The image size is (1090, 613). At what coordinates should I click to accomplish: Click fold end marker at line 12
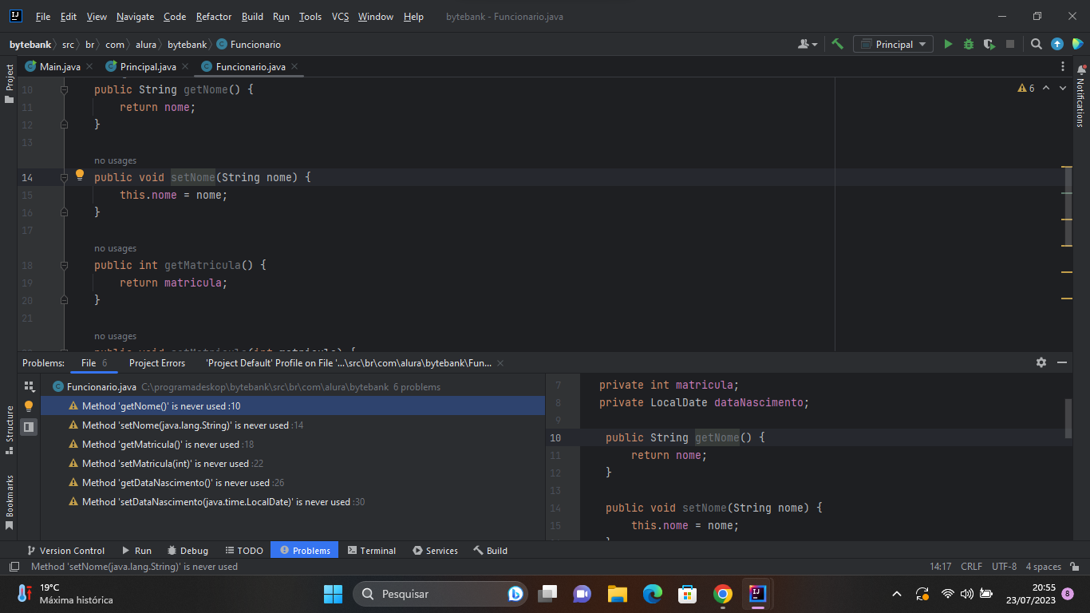click(65, 125)
